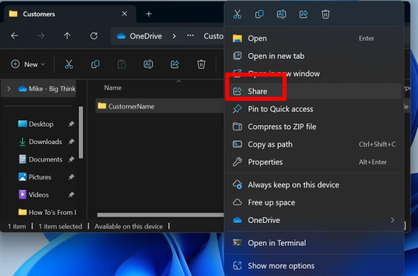This screenshot has width=418, height=276.
Task: Unpin Documents using its pin icon
Action: click(x=71, y=160)
